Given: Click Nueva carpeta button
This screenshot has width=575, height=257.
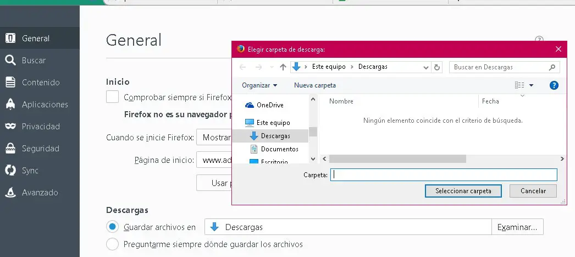Looking at the screenshot, I should click(x=315, y=85).
